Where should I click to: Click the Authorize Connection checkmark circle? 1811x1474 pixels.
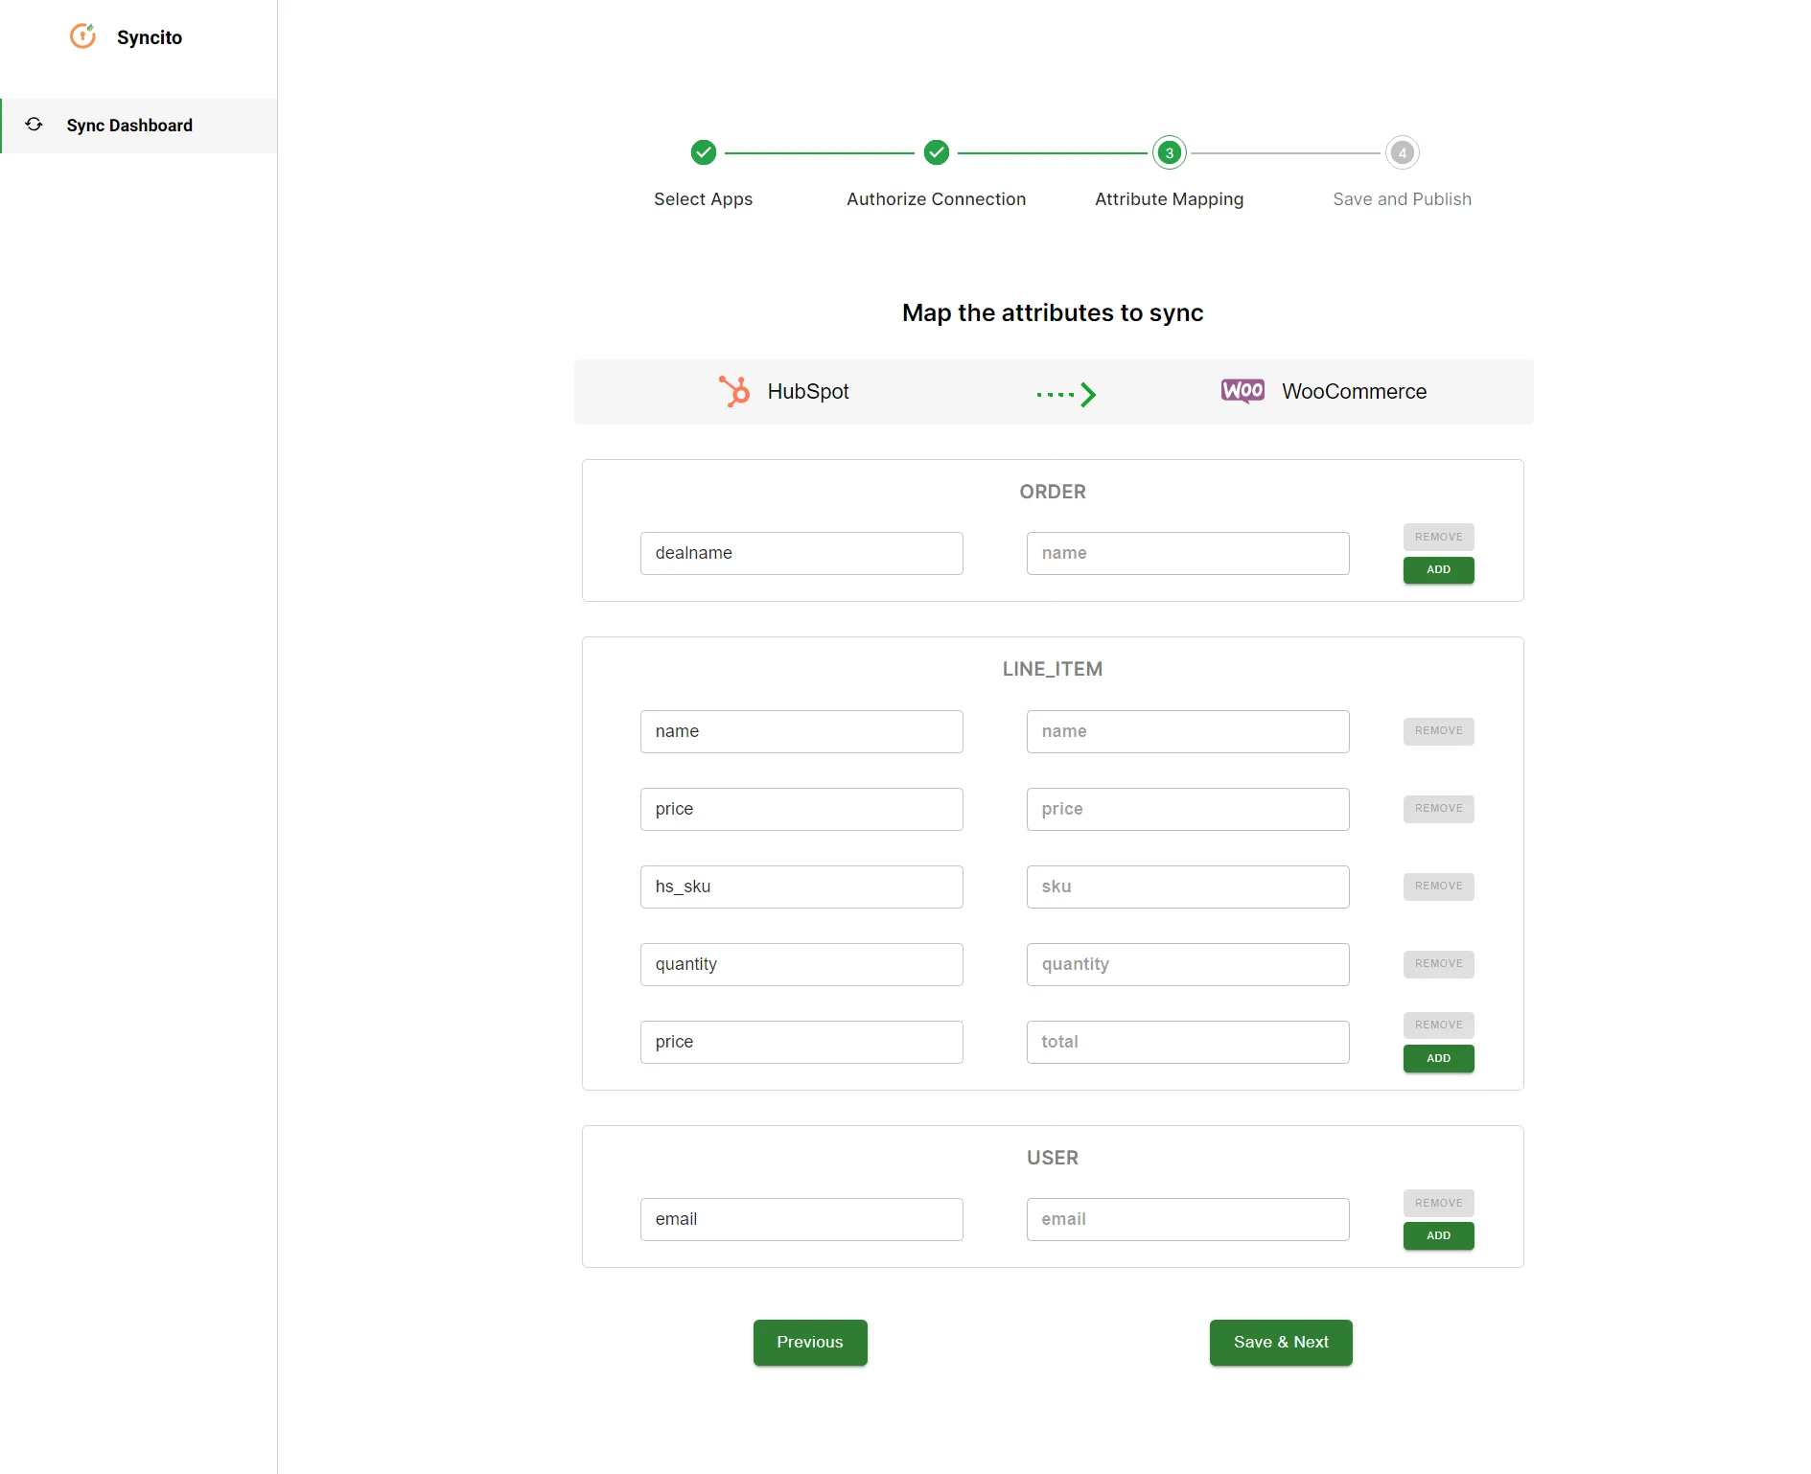pyautogui.click(x=936, y=152)
